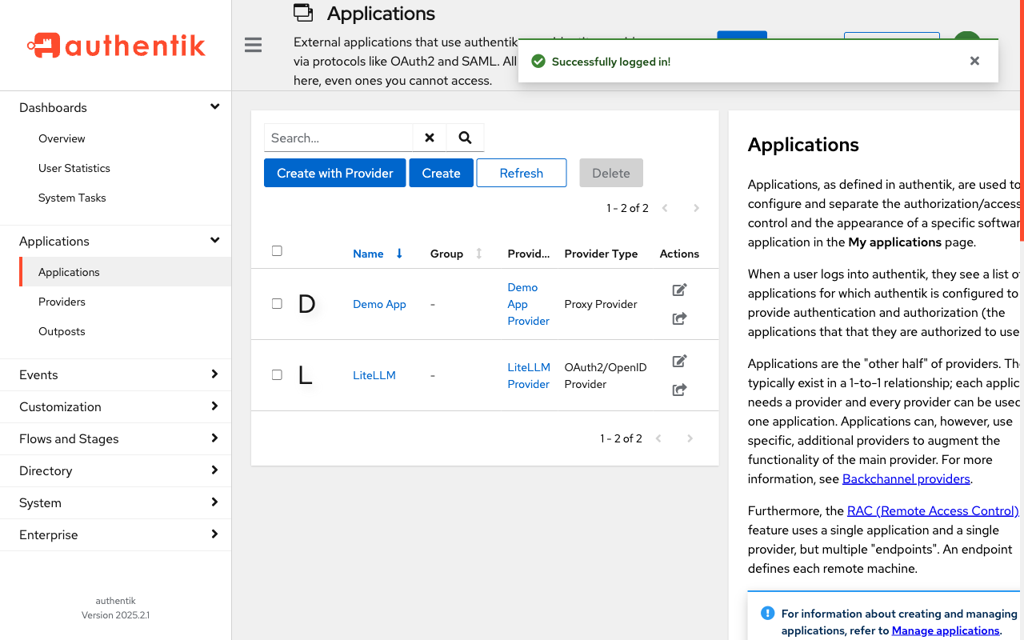The height and width of the screenshot is (640, 1024).
Task: Click the Delete button
Action: pos(611,173)
